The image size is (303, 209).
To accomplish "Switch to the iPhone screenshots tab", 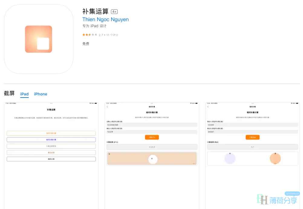I will pyautogui.click(x=41, y=94).
